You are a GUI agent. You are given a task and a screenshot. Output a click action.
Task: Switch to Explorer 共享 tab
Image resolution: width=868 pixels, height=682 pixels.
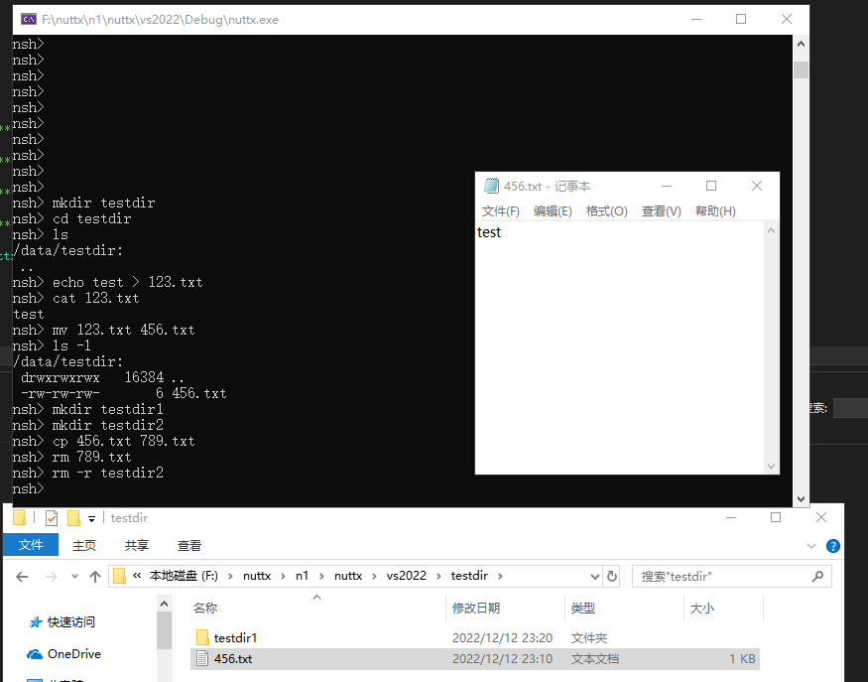pos(137,545)
